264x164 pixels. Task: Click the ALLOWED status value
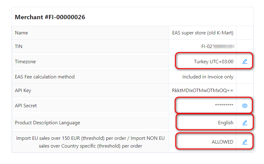[x=222, y=142]
